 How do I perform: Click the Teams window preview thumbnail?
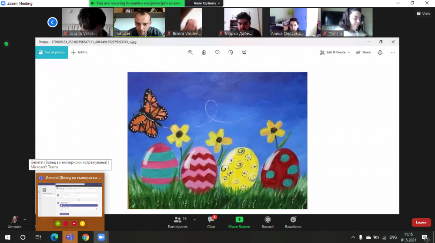pos(70,199)
